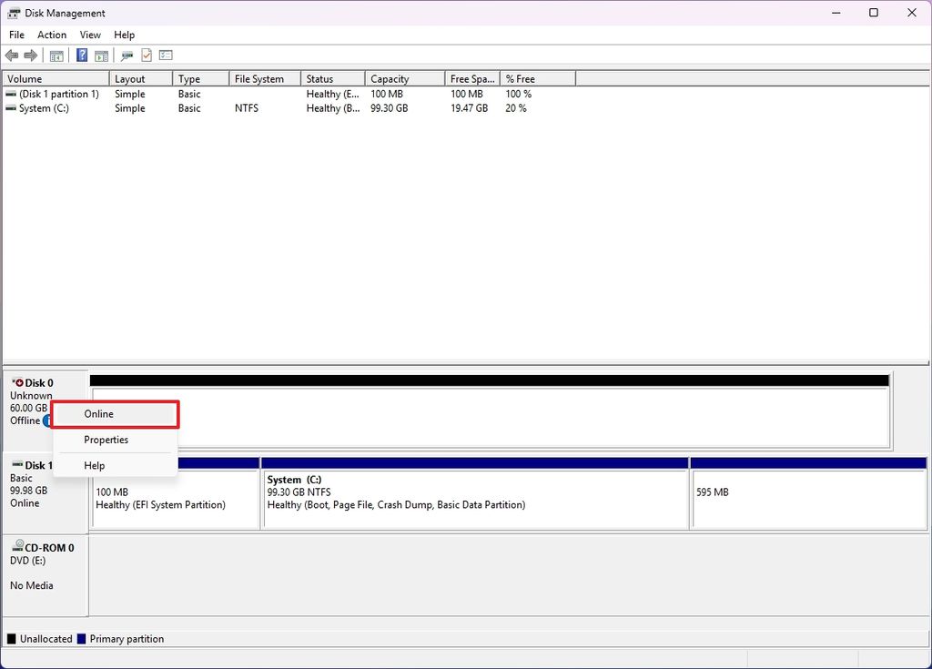Click the Disk 0 icon with red offline indicator
The image size is (932, 669).
pos(18,382)
